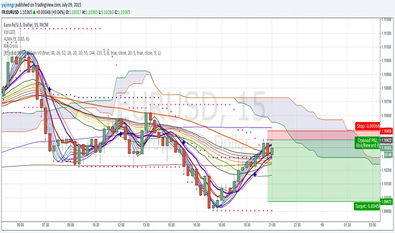The width and height of the screenshot is (395, 233).
Task: Click the 09:00 time axis label
Action: point(71,225)
